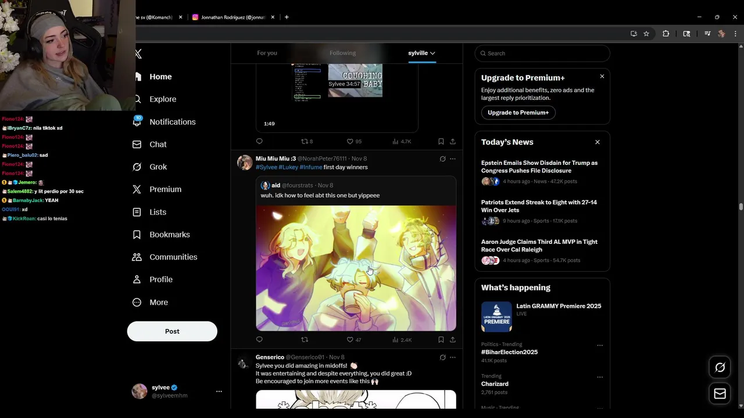Viewport: 744px width, 418px height.
Task: Bookmark this page with star icon
Action: coord(646,34)
